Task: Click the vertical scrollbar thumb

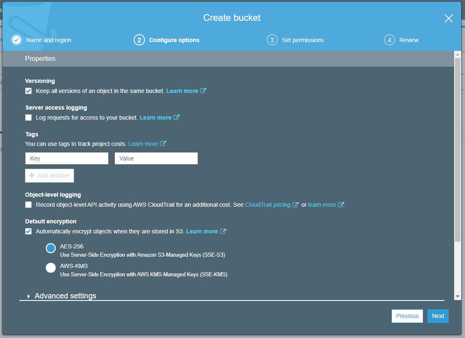Action: pyautogui.click(x=457, y=149)
